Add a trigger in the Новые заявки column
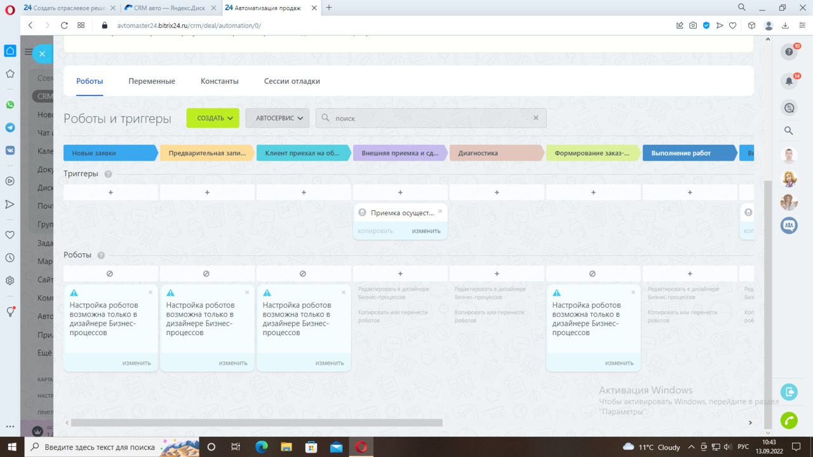Image resolution: width=813 pixels, height=457 pixels. (111, 192)
